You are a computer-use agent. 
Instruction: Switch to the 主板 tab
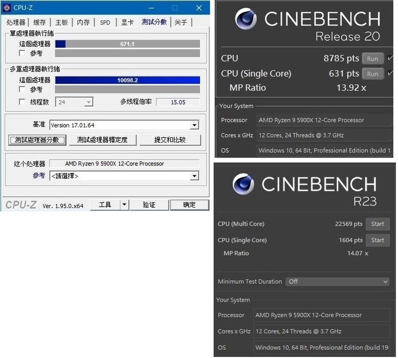(x=61, y=22)
